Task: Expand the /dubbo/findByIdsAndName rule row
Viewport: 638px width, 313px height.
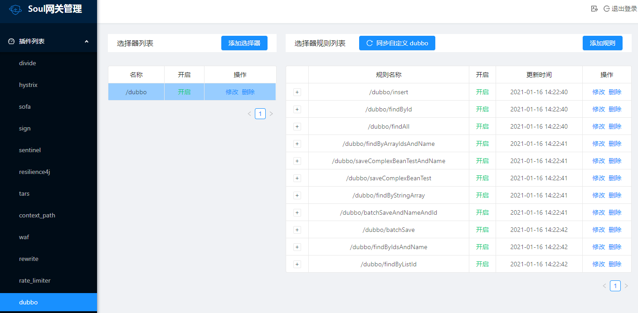Action: click(x=297, y=247)
